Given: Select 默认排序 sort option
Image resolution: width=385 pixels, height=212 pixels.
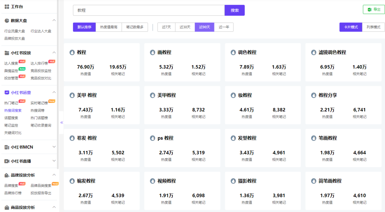Looking at the screenshot, I should tap(84, 27).
